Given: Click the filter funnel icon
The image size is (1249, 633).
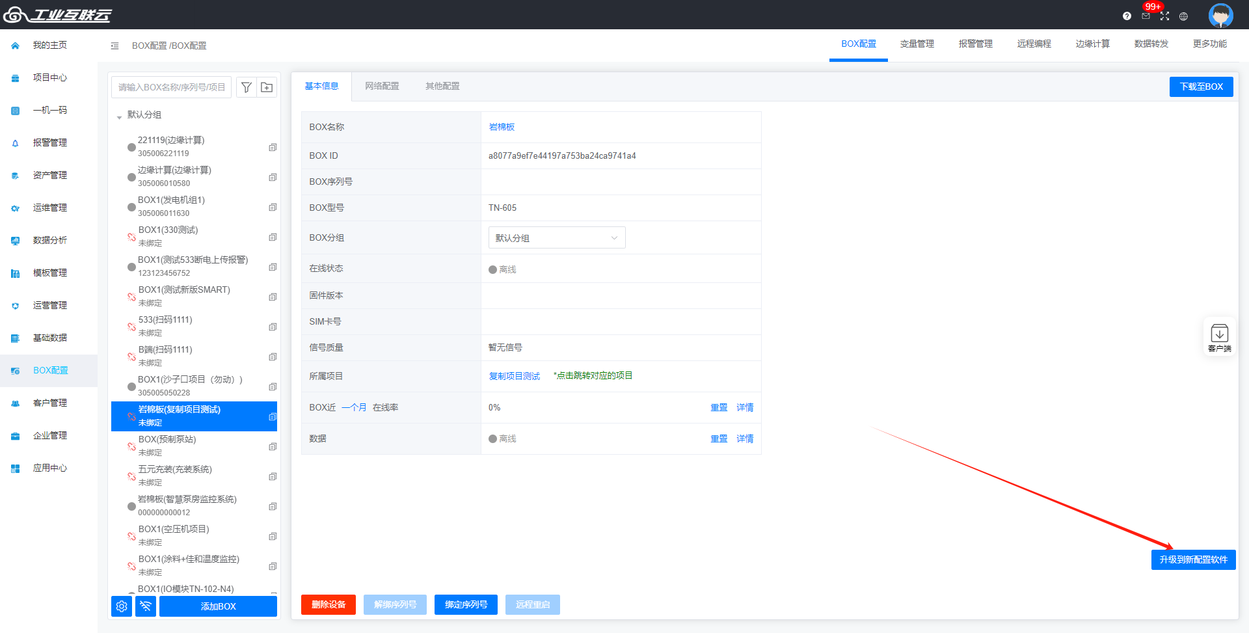Looking at the screenshot, I should 246,87.
